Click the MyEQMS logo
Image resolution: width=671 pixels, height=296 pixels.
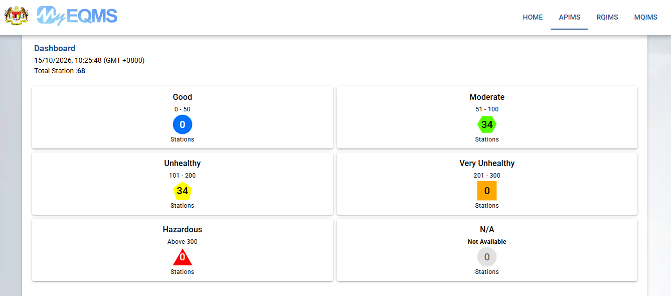click(x=77, y=16)
